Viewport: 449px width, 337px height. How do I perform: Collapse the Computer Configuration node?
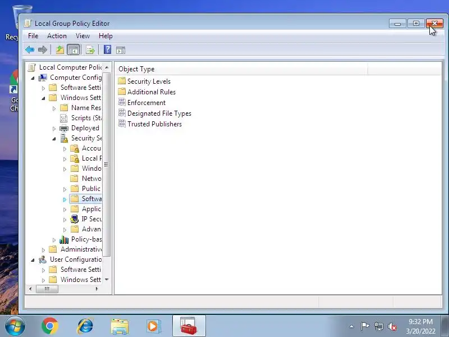(x=33, y=78)
